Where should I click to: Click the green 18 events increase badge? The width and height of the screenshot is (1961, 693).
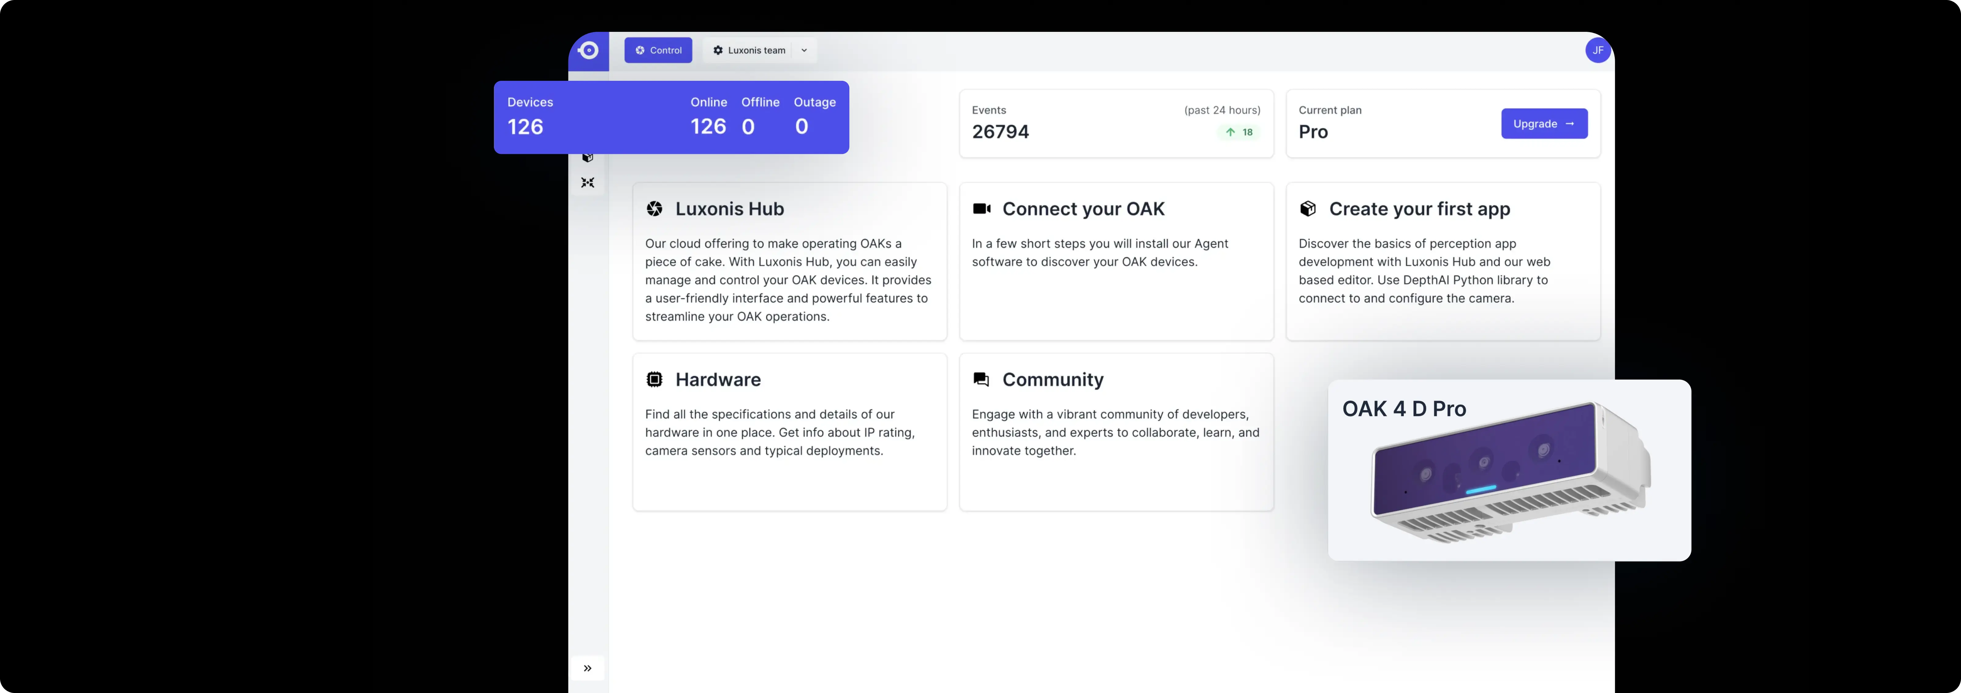[1238, 132]
